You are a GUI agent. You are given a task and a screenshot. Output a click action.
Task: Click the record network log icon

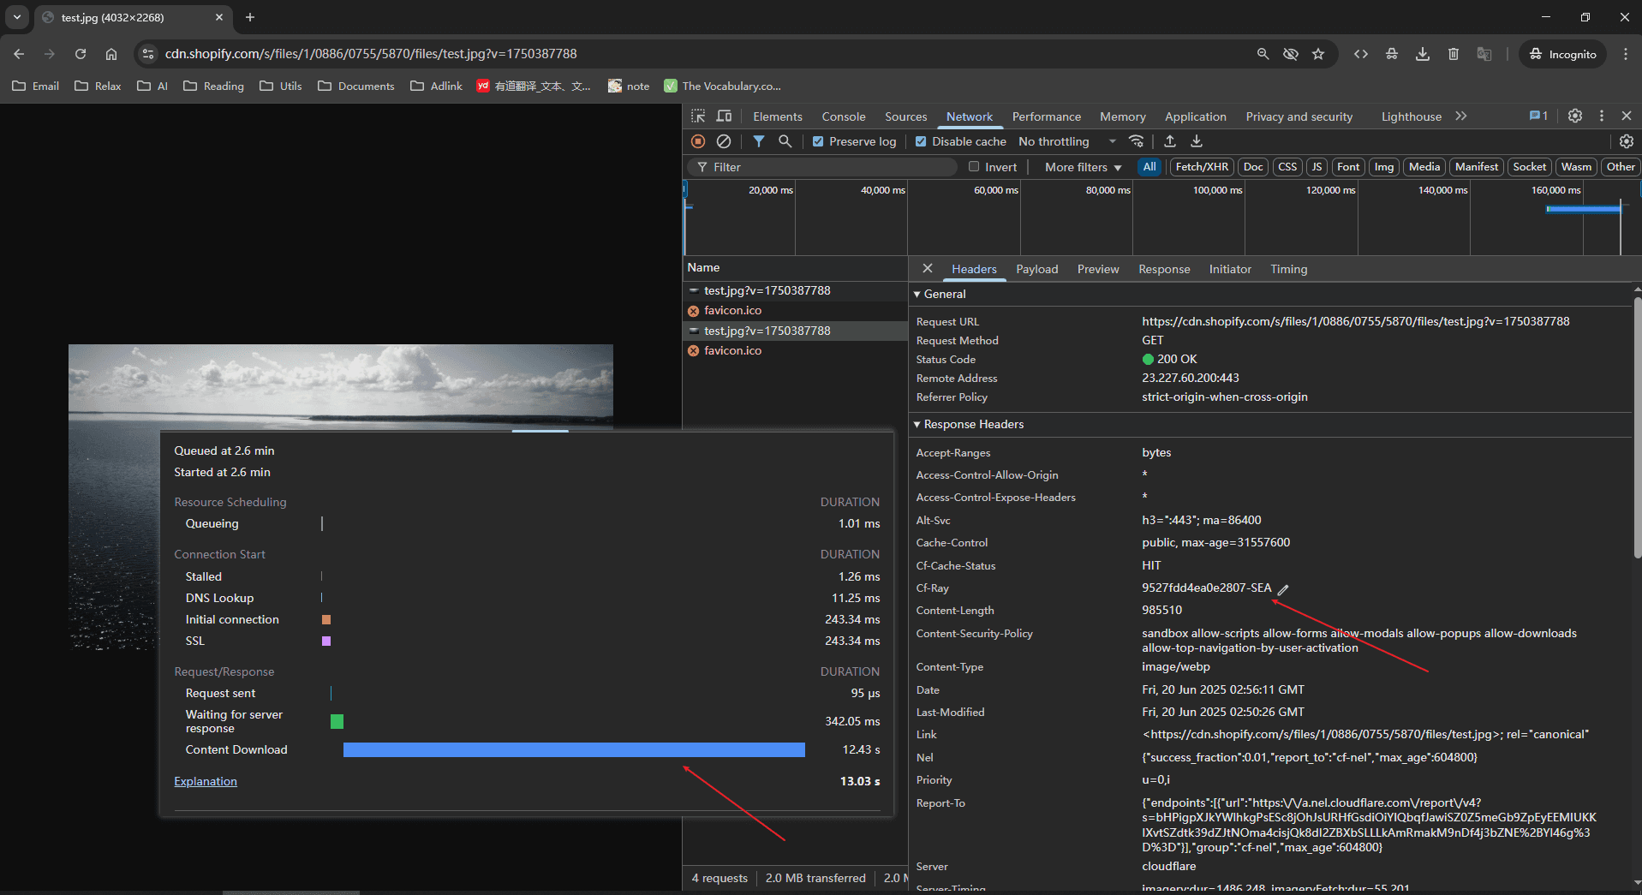click(698, 141)
